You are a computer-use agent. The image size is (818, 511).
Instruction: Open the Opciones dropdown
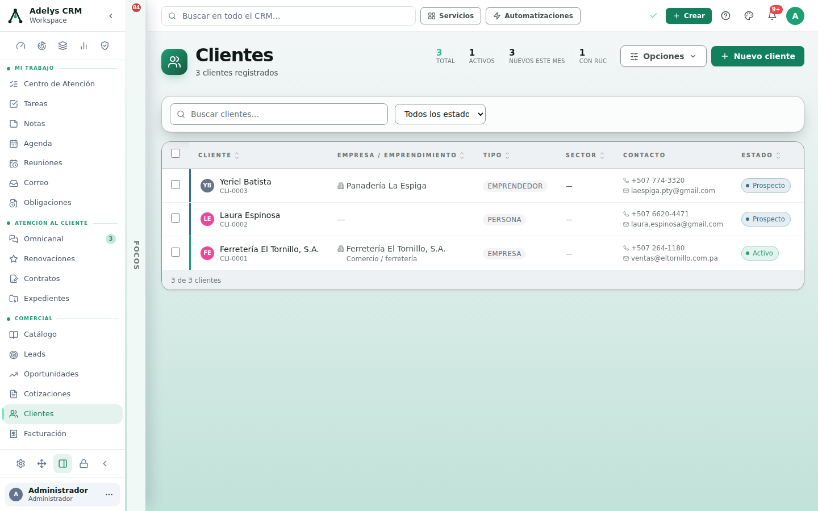(663, 56)
